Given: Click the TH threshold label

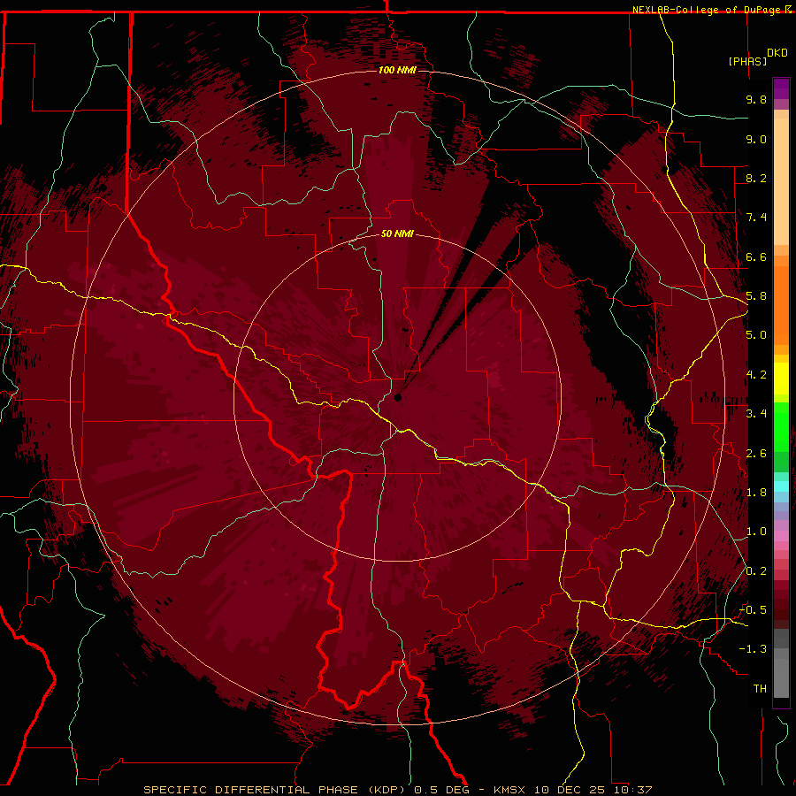Looking at the screenshot, I should 760,689.
